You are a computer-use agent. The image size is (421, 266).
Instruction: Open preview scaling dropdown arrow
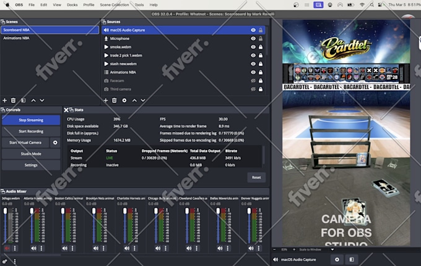pyautogui.click(x=332, y=249)
